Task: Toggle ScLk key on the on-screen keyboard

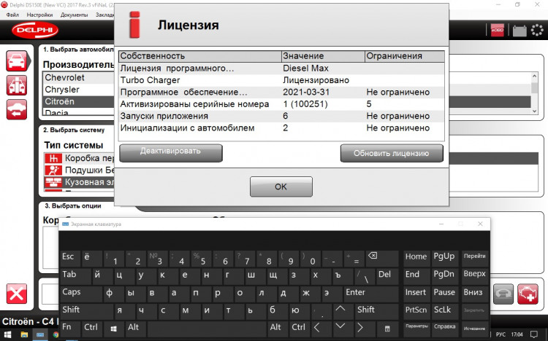Action: 444,310
